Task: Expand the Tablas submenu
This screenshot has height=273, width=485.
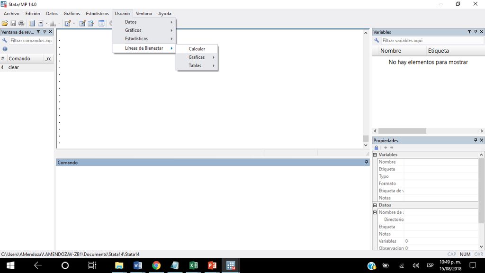Action: tap(197, 65)
